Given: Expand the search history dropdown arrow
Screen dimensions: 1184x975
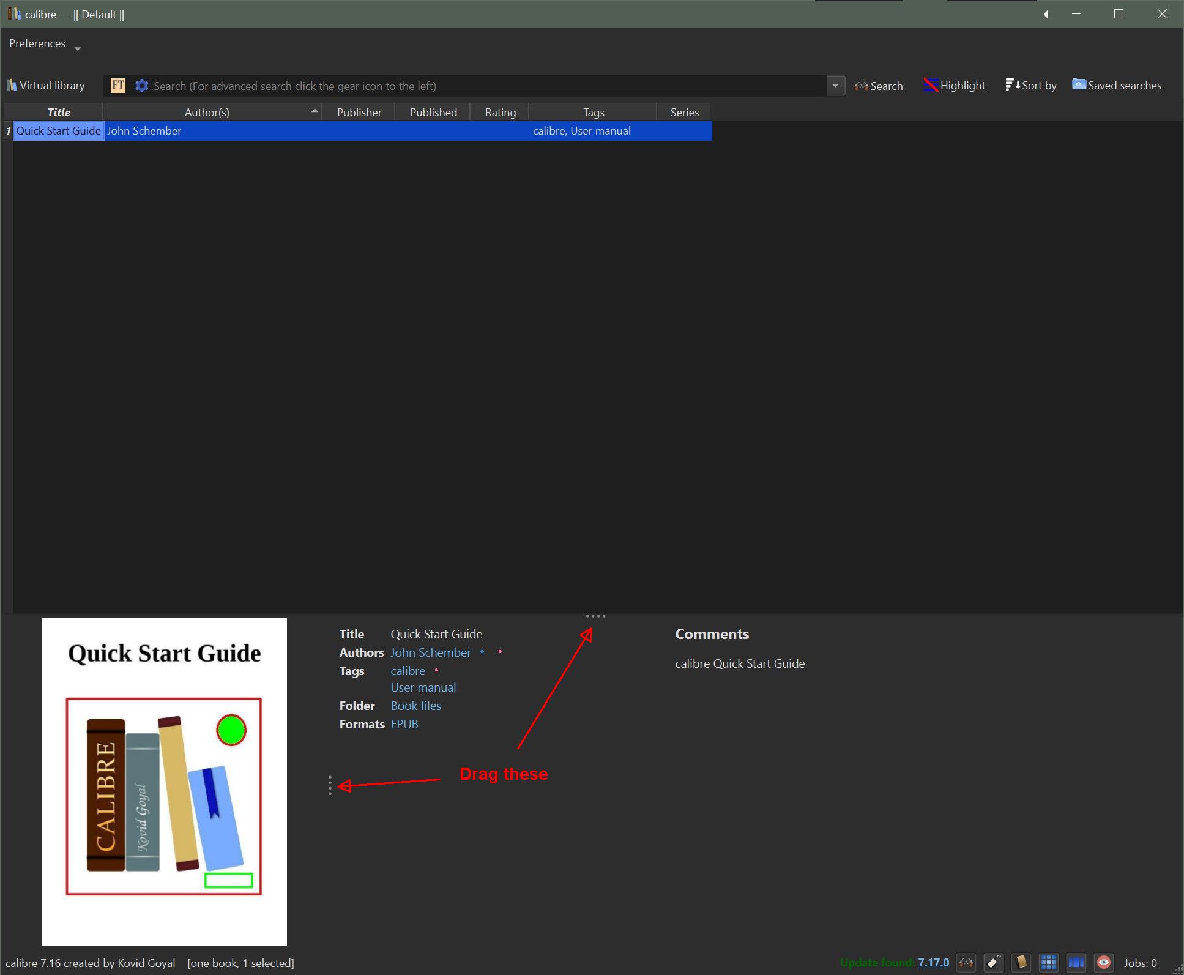Looking at the screenshot, I should point(835,86).
